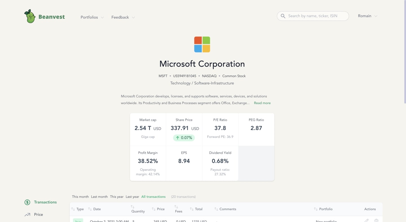Click the NASDAQ exchange label

click(209, 76)
